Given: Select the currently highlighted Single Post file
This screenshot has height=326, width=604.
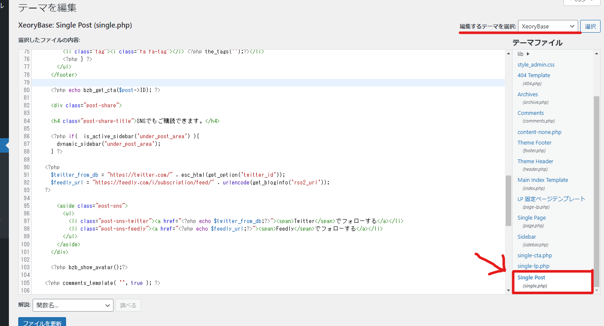Looking at the screenshot, I should [531, 277].
